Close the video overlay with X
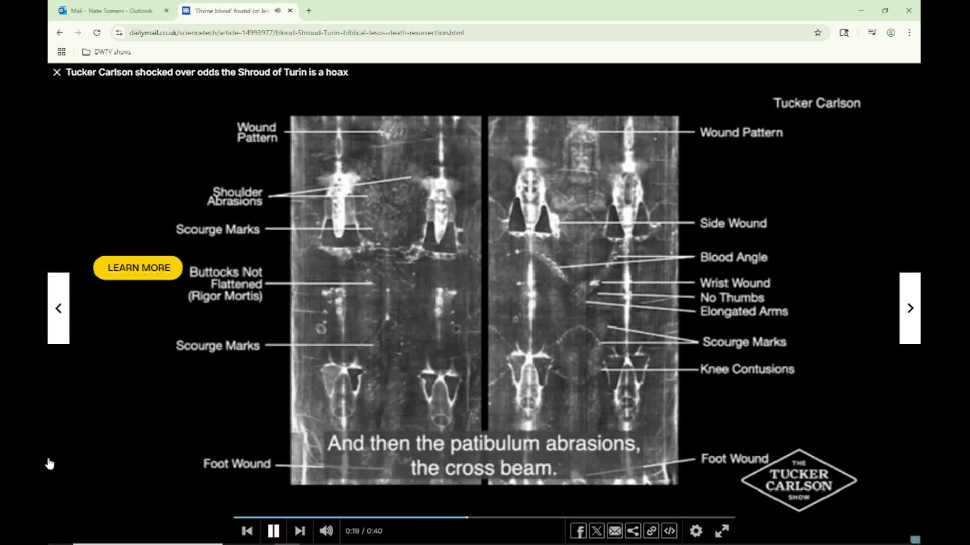 click(57, 72)
